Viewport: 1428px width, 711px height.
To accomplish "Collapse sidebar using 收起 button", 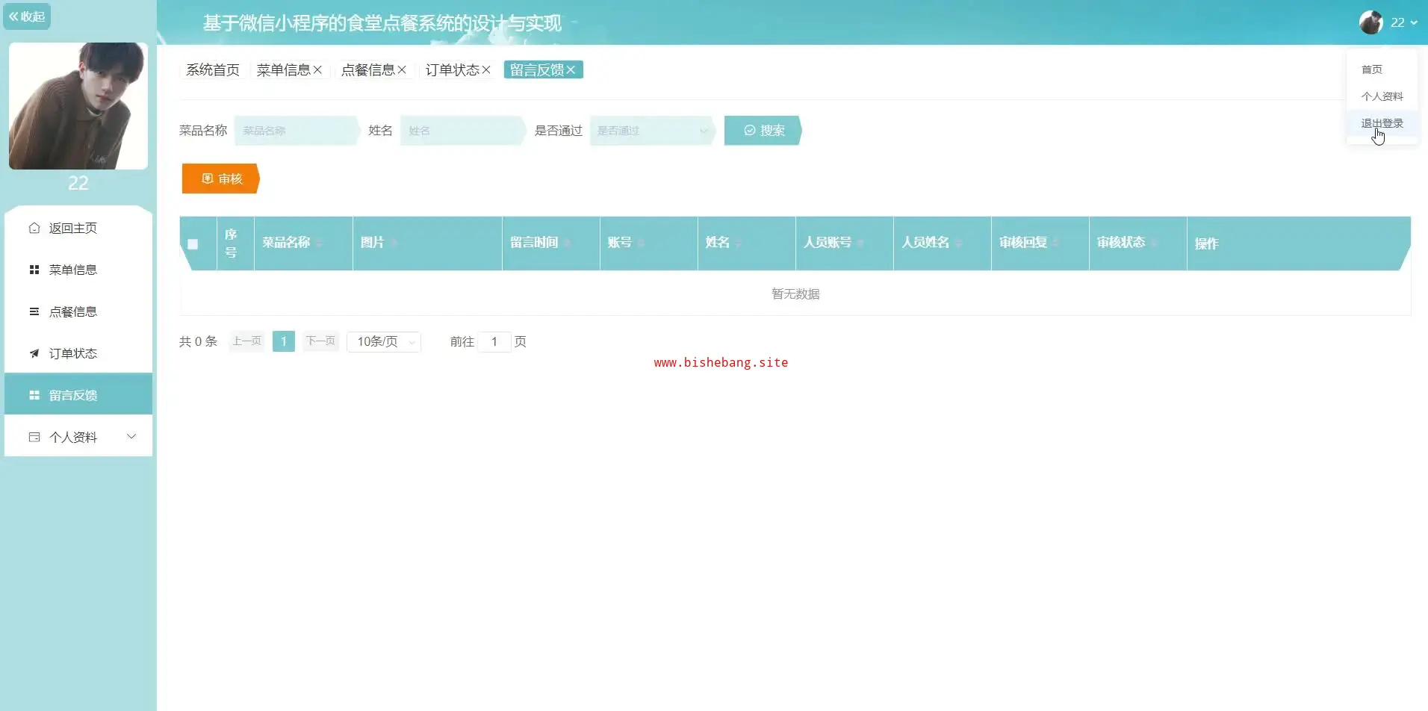I will point(27,16).
